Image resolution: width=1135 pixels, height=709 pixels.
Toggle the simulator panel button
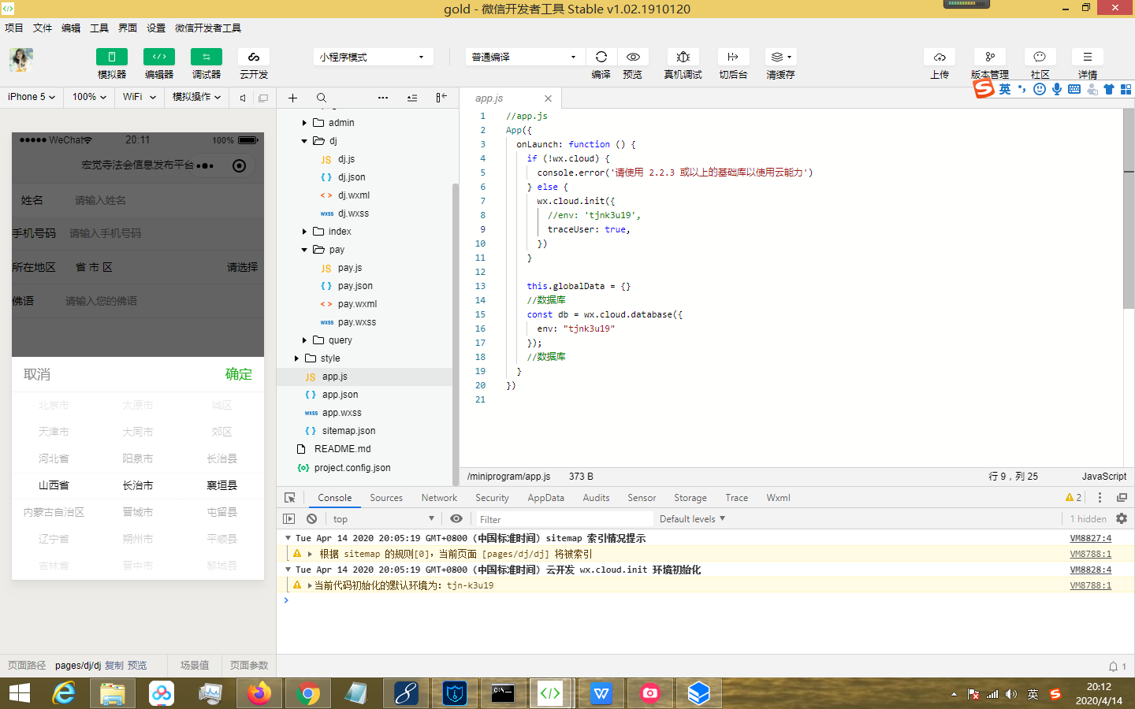tap(112, 57)
